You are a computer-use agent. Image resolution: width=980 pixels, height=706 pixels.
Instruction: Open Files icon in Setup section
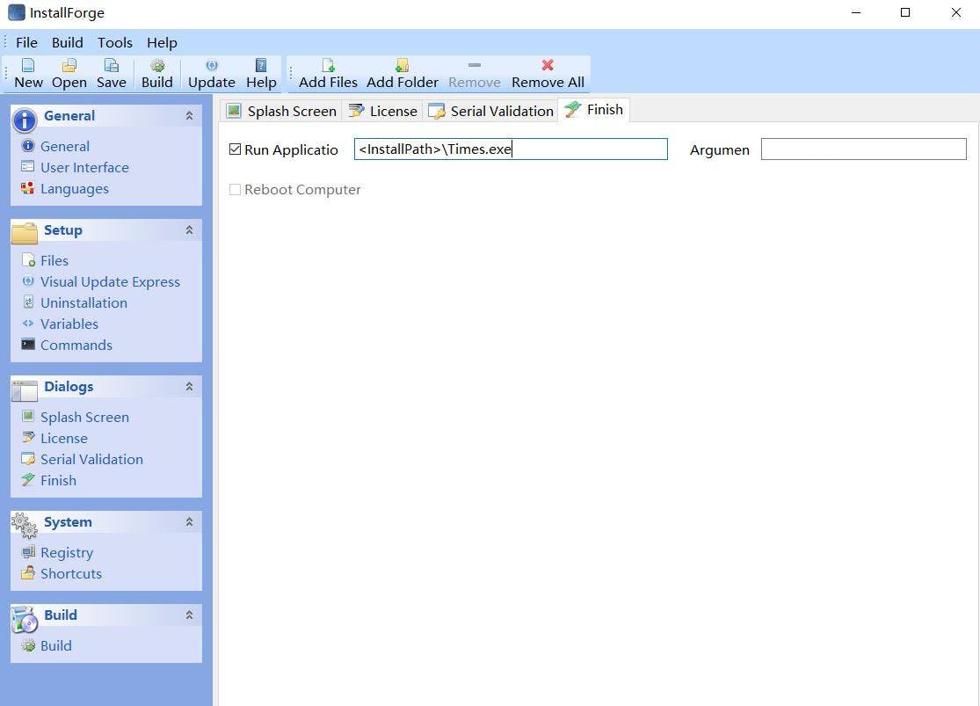tap(28, 260)
